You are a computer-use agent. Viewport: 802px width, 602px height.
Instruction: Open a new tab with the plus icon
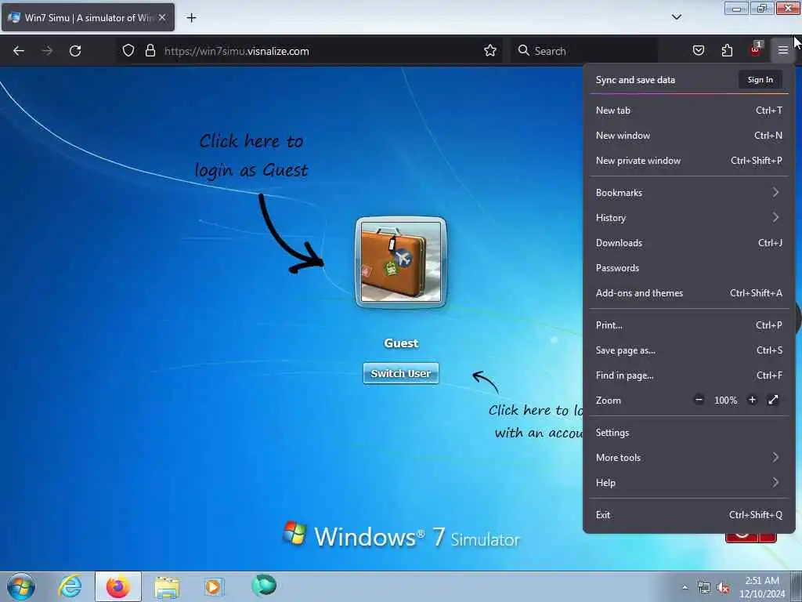(191, 18)
